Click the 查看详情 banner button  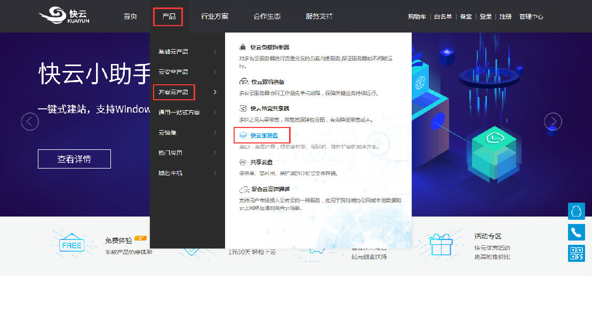tap(74, 159)
